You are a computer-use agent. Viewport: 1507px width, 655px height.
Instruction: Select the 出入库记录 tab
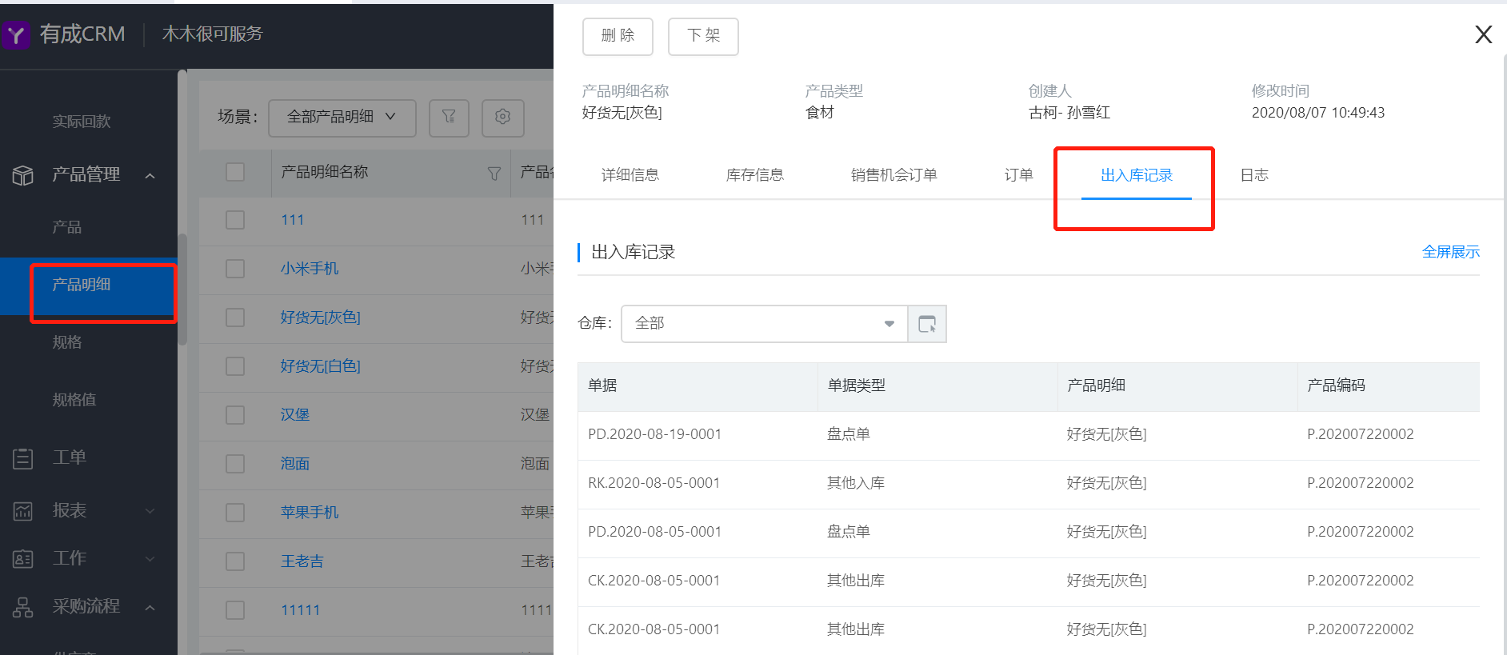(x=1137, y=175)
